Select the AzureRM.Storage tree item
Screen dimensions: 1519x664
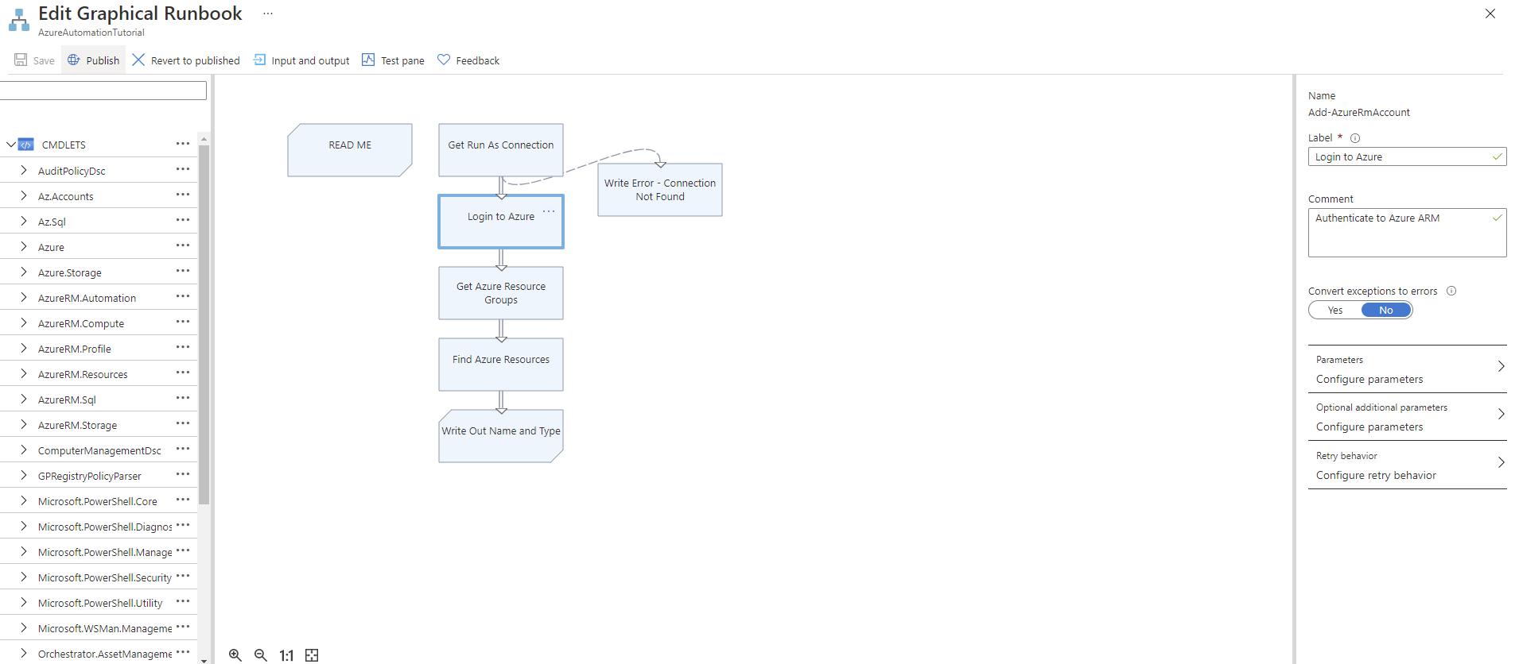[77, 425]
